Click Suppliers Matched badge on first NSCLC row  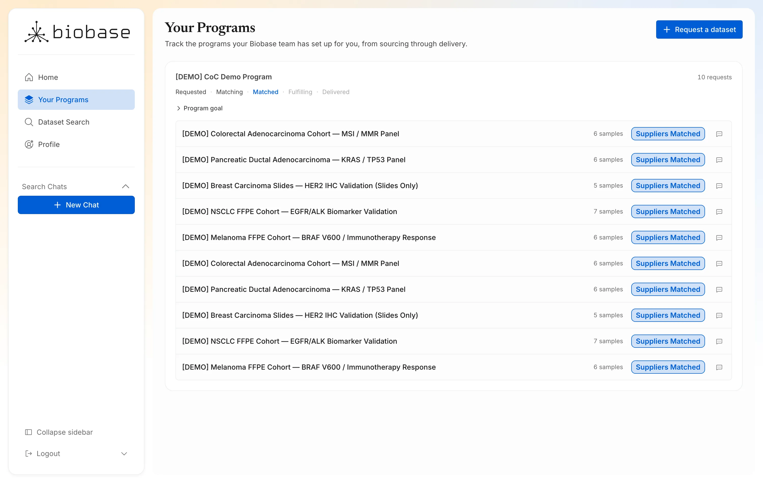pyautogui.click(x=668, y=212)
